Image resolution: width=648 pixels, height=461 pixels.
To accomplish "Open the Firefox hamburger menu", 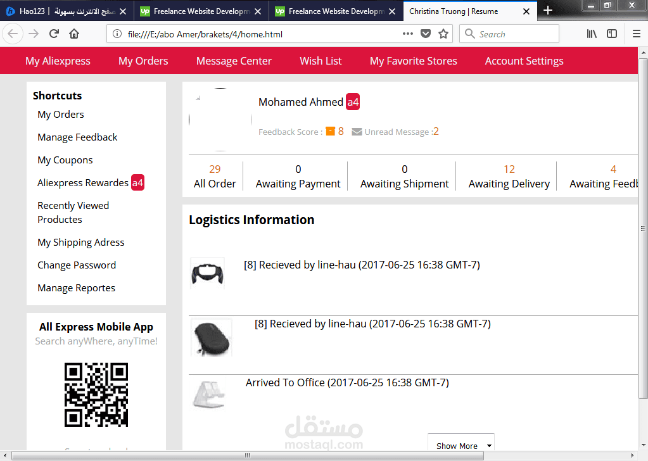I will pyautogui.click(x=637, y=34).
